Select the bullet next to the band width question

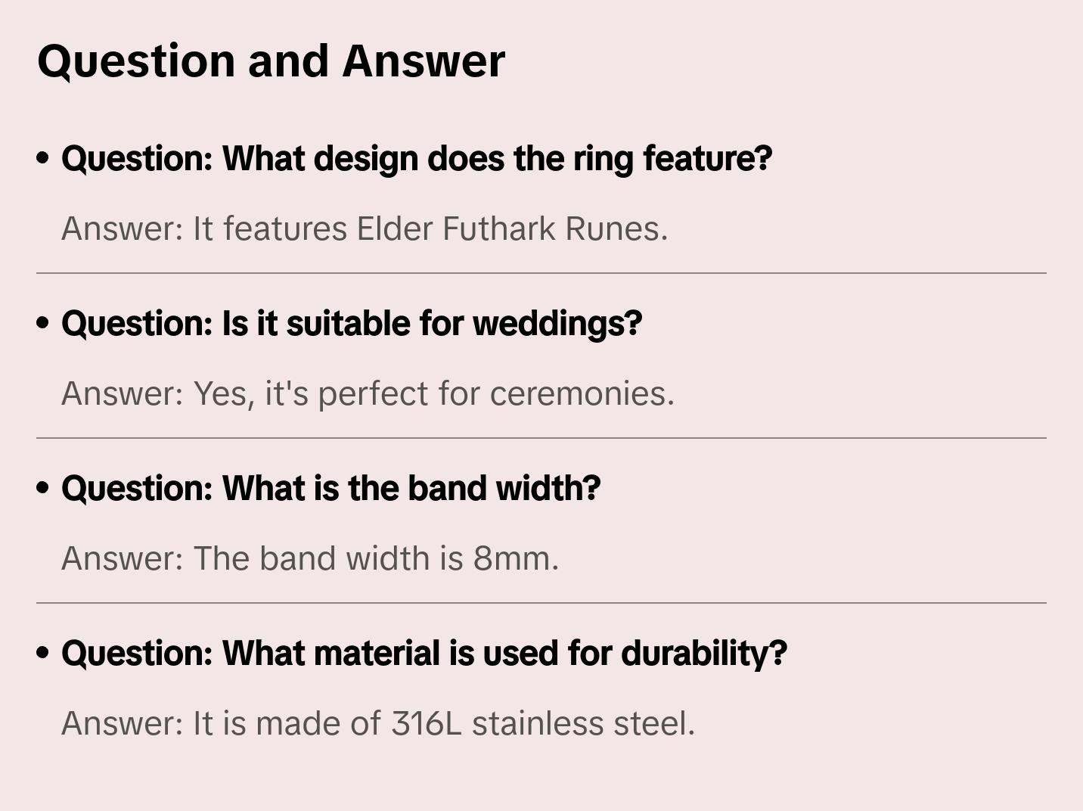[43, 488]
